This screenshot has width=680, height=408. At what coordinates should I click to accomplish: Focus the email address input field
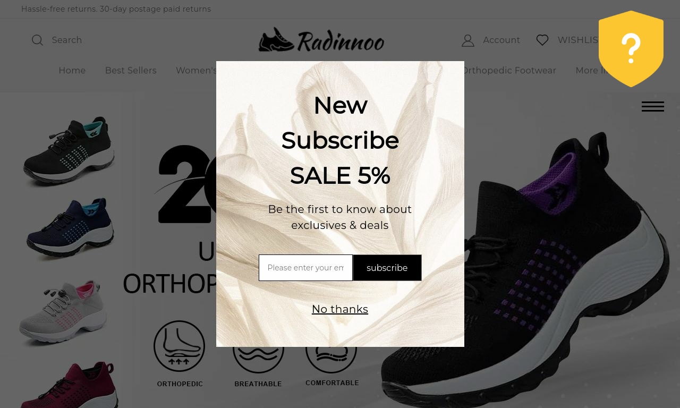pos(305,268)
